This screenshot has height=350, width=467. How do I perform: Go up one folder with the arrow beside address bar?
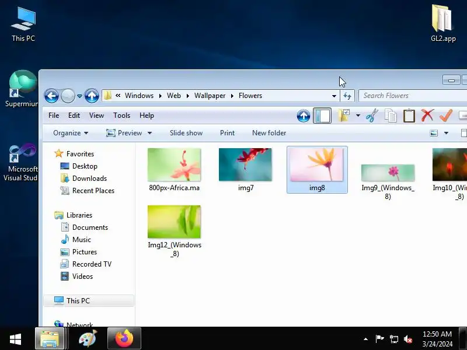coord(92,96)
